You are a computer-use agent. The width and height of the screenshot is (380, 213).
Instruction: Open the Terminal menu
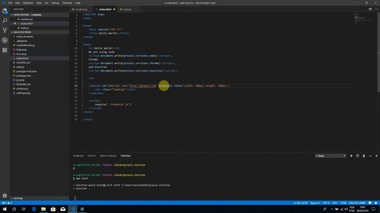click(x=67, y=3)
